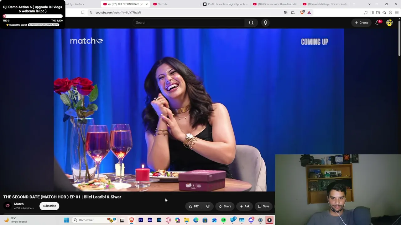
Task: Open Windows Settings gear in taskbar
Action: pyautogui.click(x=260, y=220)
